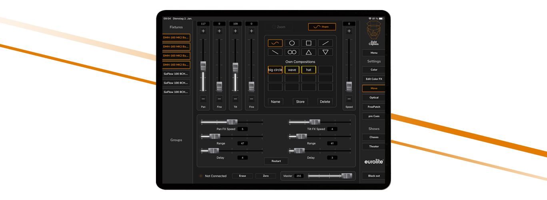Image resolution: width=547 pixels, height=200 pixels.
Task: Select the "wave" own composition slot
Action: [x=292, y=70]
